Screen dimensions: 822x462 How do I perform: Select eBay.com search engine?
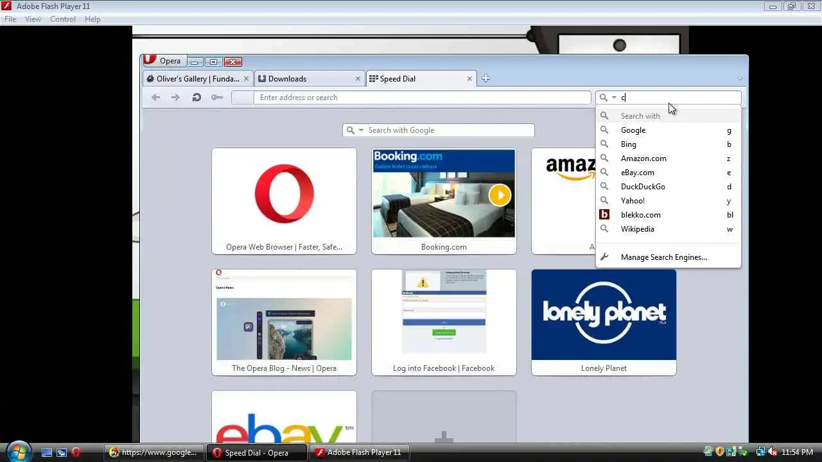tap(669, 173)
